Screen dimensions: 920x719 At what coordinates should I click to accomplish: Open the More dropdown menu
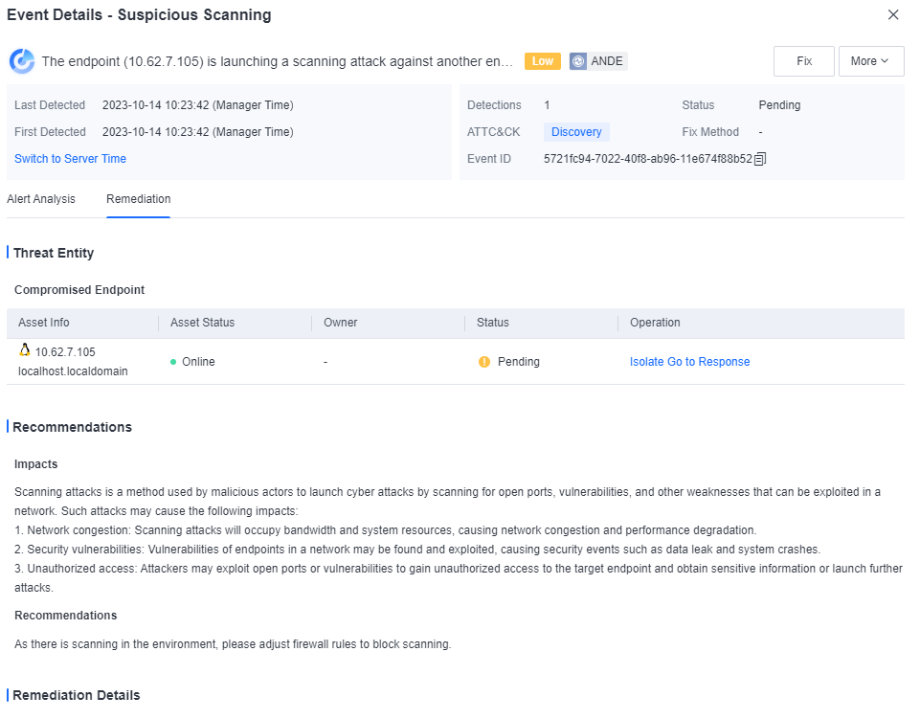click(870, 61)
